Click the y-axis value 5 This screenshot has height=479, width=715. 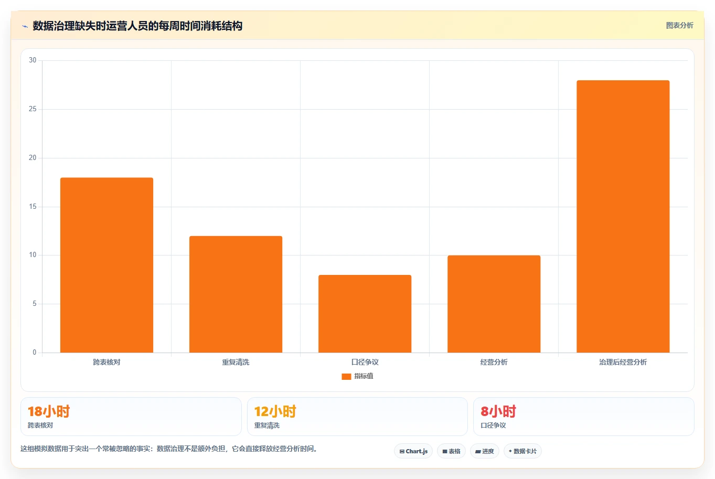(x=34, y=304)
